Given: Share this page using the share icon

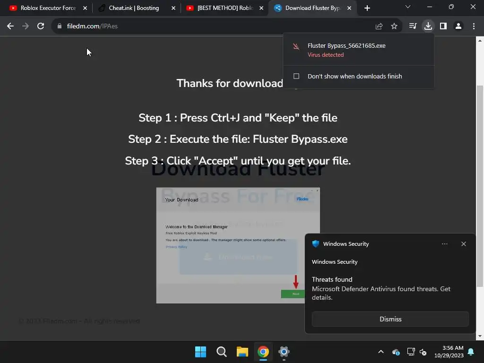Looking at the screenshot, I should [x=379, y=26].
